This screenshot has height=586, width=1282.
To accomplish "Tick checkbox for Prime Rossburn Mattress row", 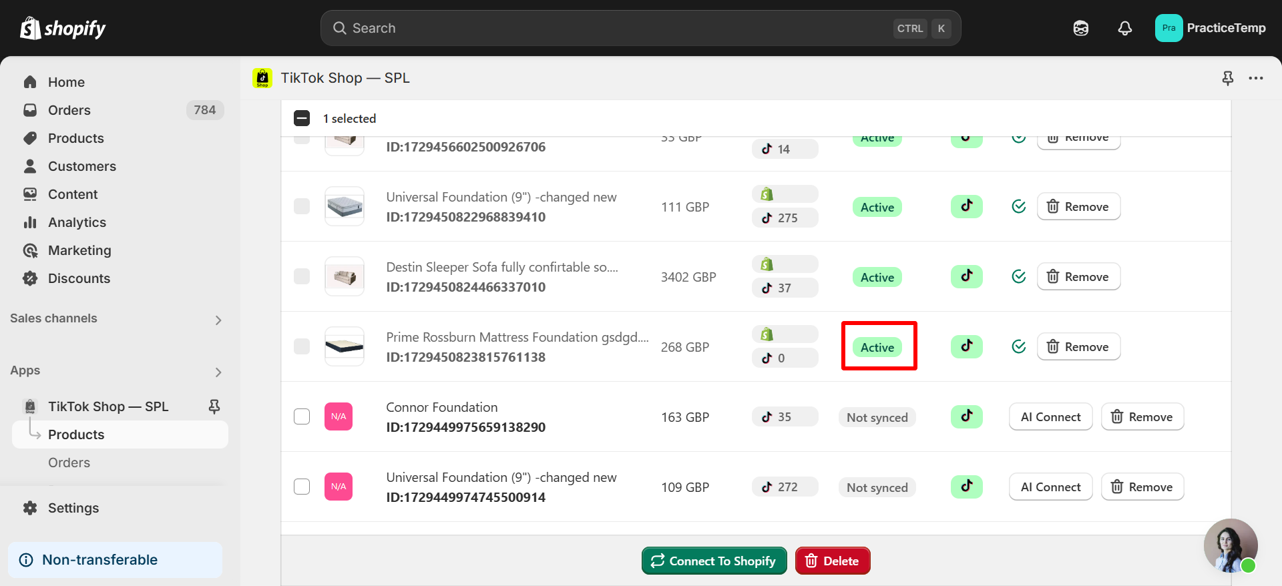I will click(302, 346).
